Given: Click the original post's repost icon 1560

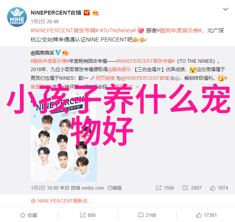Looking at the screenshot, I should (165, 188).
